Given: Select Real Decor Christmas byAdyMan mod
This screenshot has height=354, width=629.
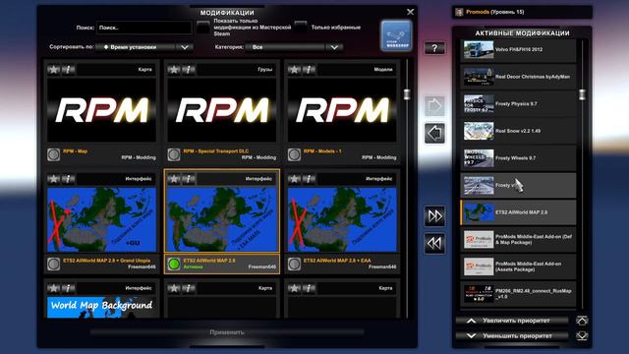Looking at the screenshot, I should tap(518, 77).
